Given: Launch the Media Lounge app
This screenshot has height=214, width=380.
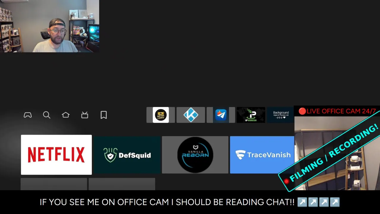Looking at the screenshot, I should [161, 115].
